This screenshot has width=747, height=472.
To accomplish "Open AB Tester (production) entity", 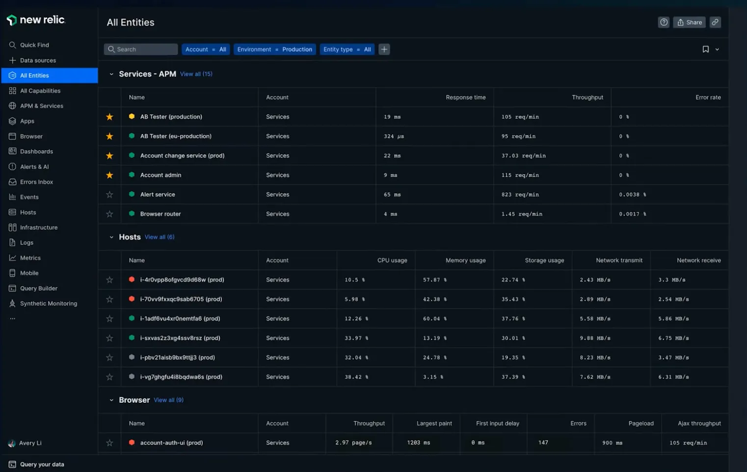I will 171,117.
